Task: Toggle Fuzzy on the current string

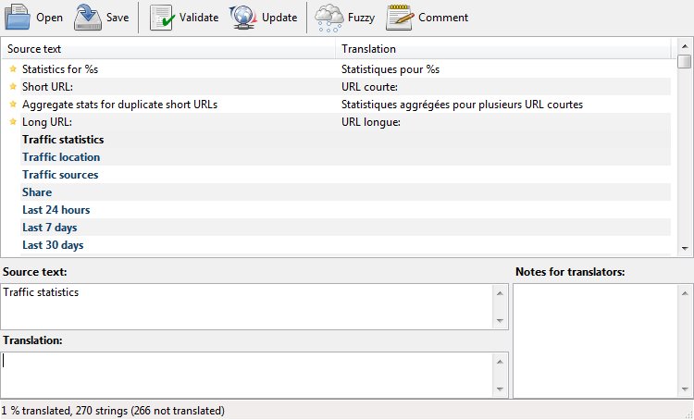Action: pyautogui.click(x=344, y=17)
